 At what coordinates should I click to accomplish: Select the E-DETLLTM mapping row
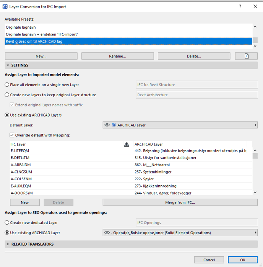click(x=131, y=158)
